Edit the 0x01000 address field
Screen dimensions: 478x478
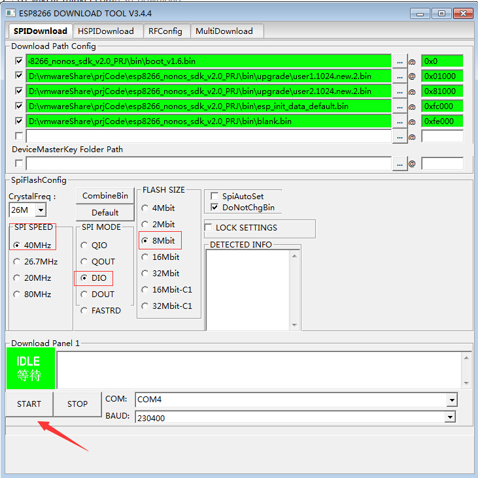coord(442,76)
